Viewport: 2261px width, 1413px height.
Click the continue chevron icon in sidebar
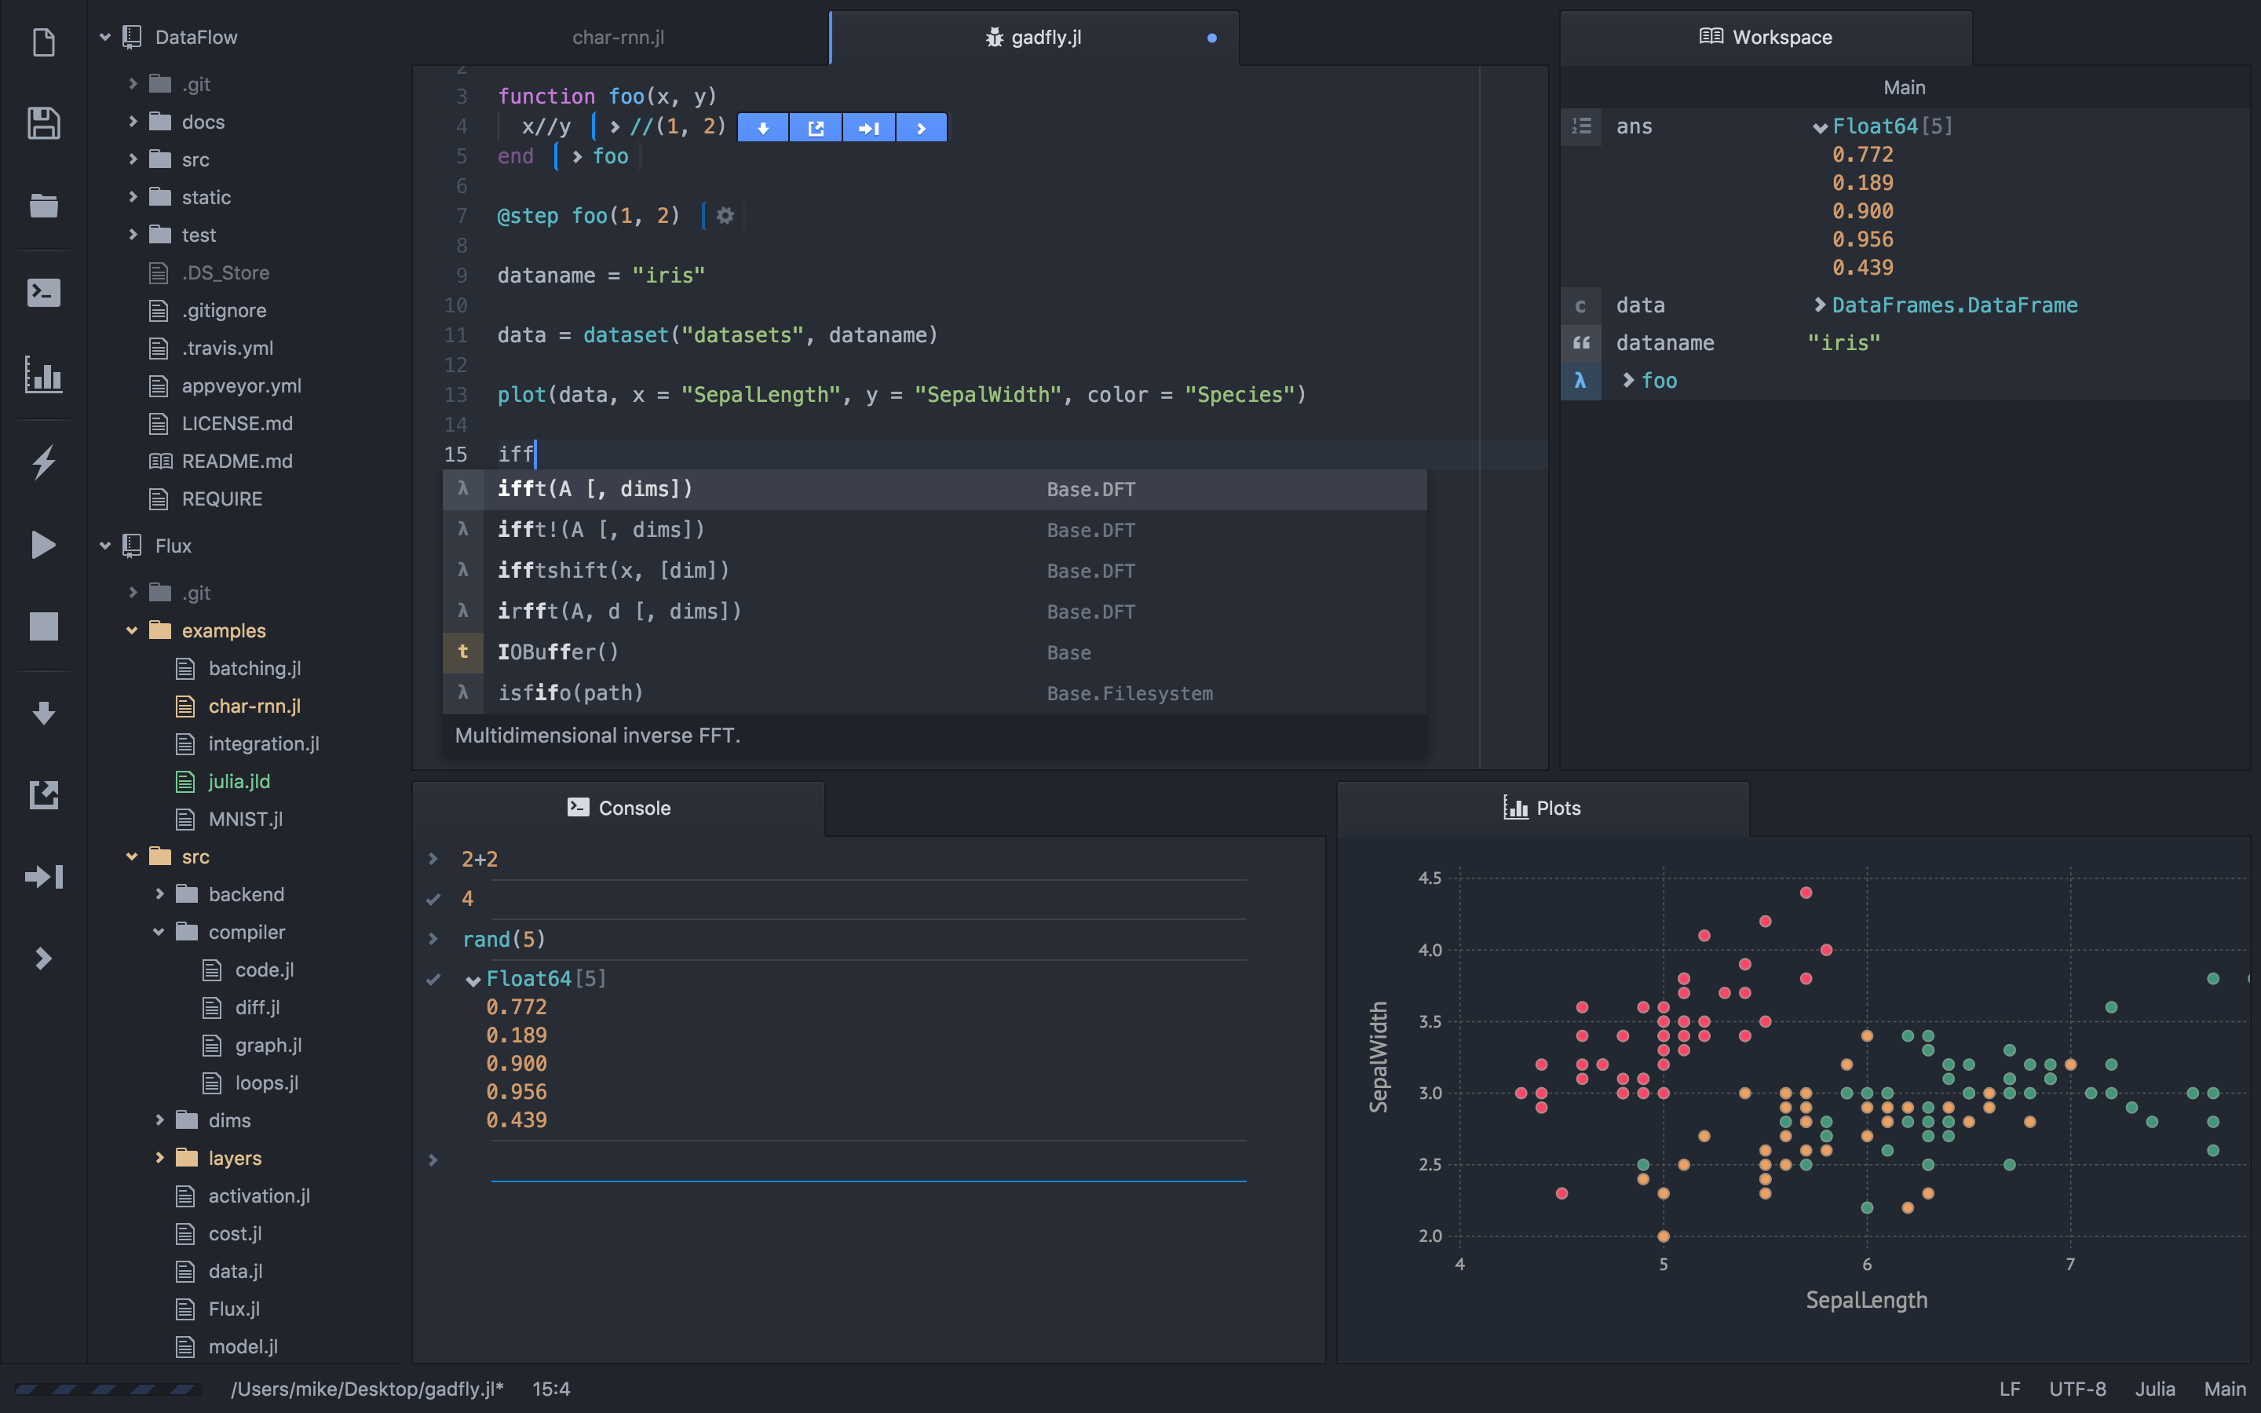pyautogui.click(x=44, y=958)
